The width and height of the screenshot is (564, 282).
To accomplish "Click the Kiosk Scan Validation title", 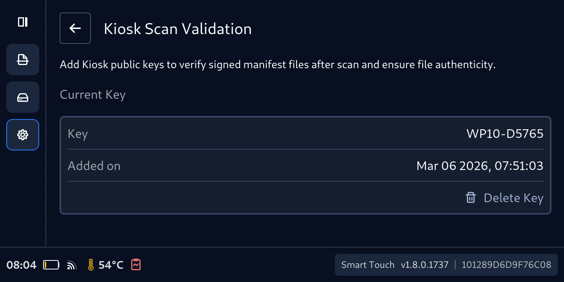I will tap(177, 29).
